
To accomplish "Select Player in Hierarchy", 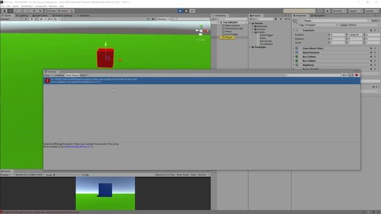I will coord(227,37).
